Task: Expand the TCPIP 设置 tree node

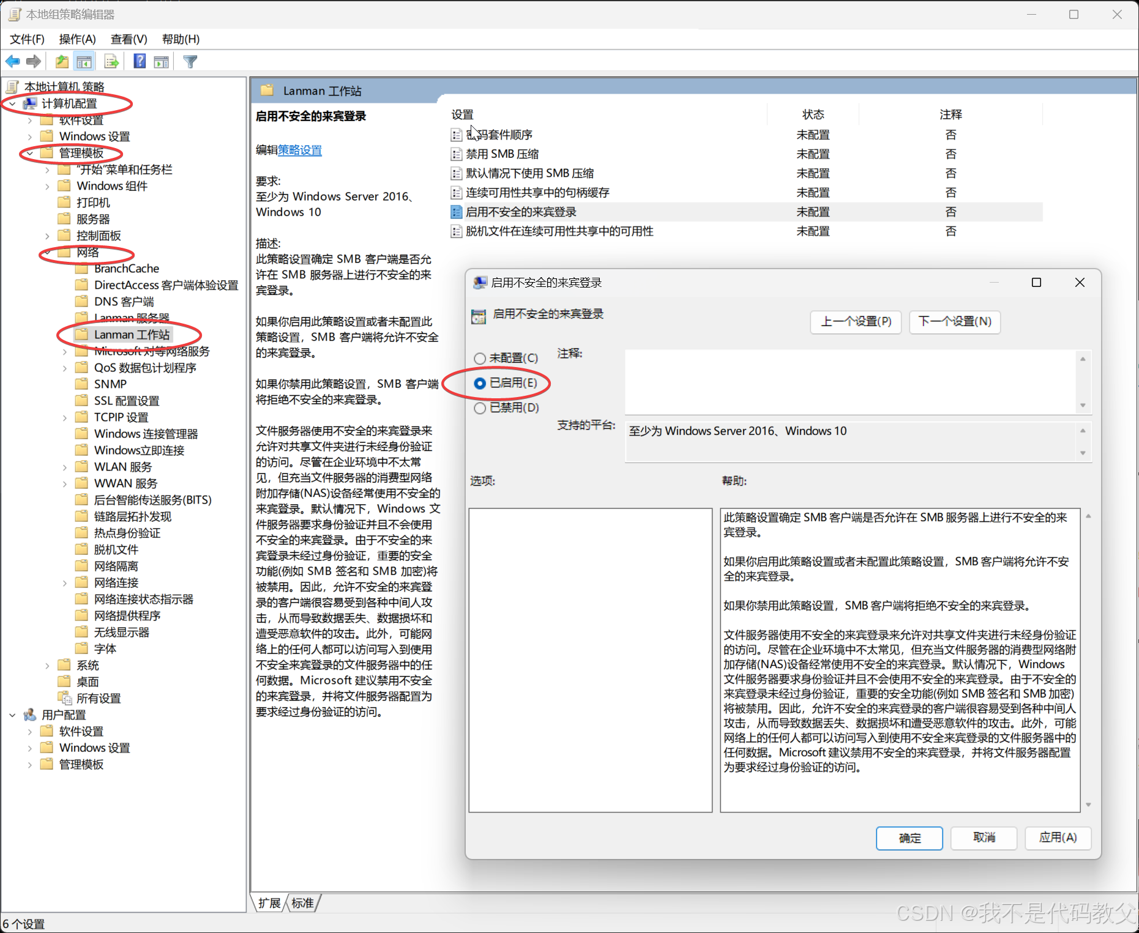Action: pyautogui.click(x=65, y=417)
